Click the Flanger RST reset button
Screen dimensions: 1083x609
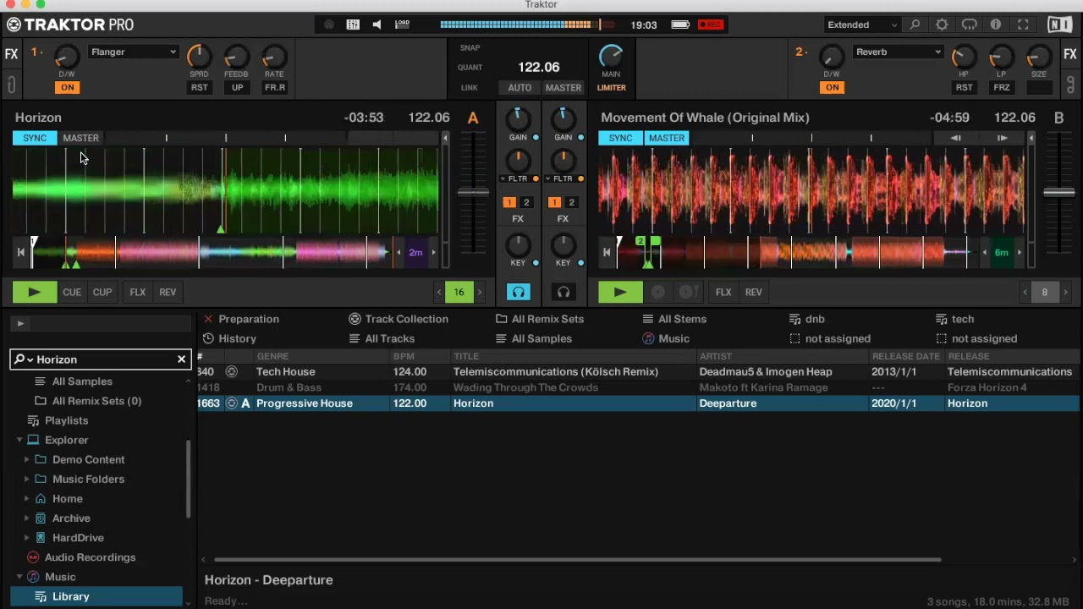[199, 87]
